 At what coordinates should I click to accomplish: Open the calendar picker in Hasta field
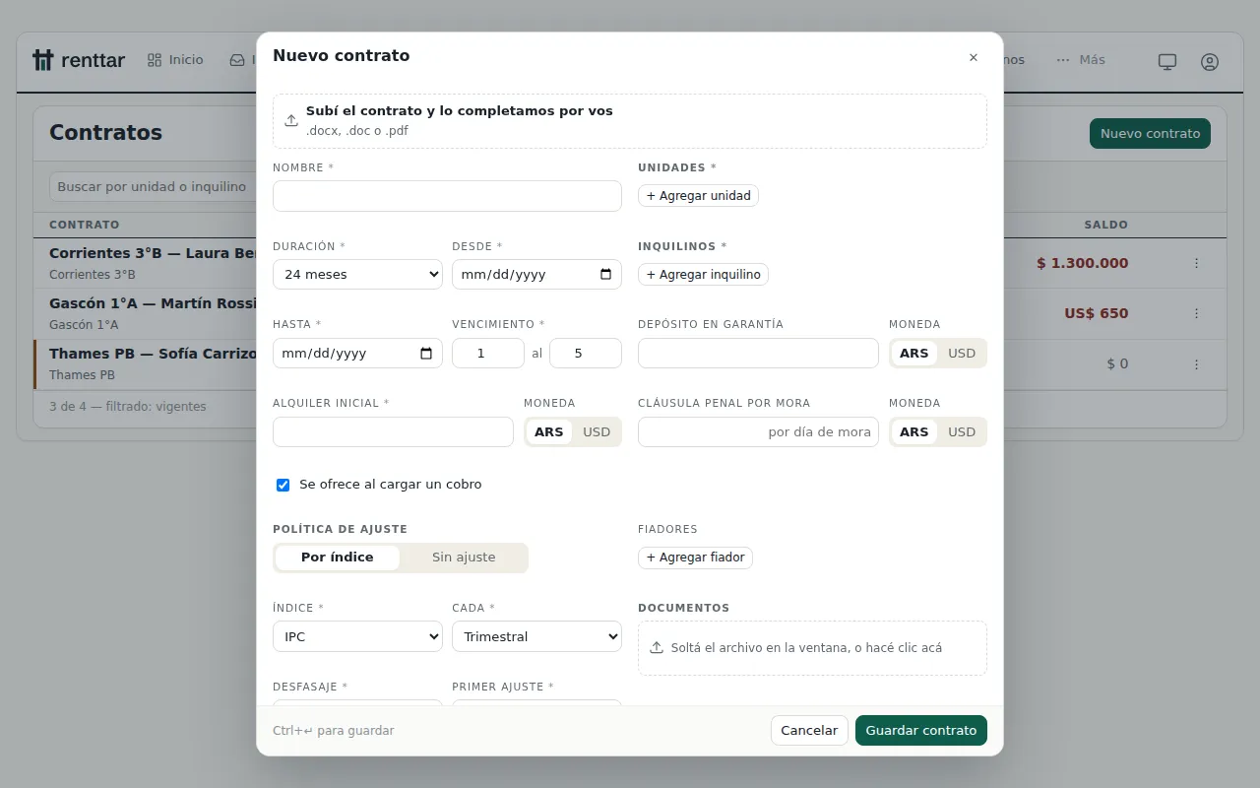pyautogui.click(x=426, y=353)
